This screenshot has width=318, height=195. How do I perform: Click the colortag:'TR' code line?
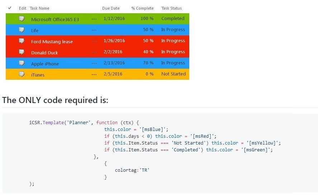132,170
